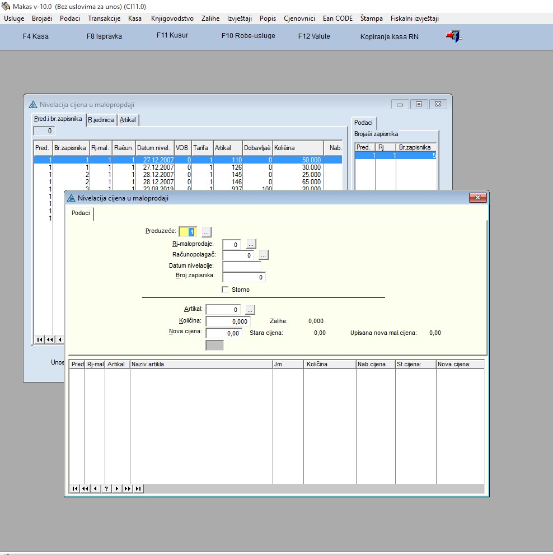Screen dimensions: 553x555
Task: Open lookup next to Preduzeće field
Action: (207, 232)
